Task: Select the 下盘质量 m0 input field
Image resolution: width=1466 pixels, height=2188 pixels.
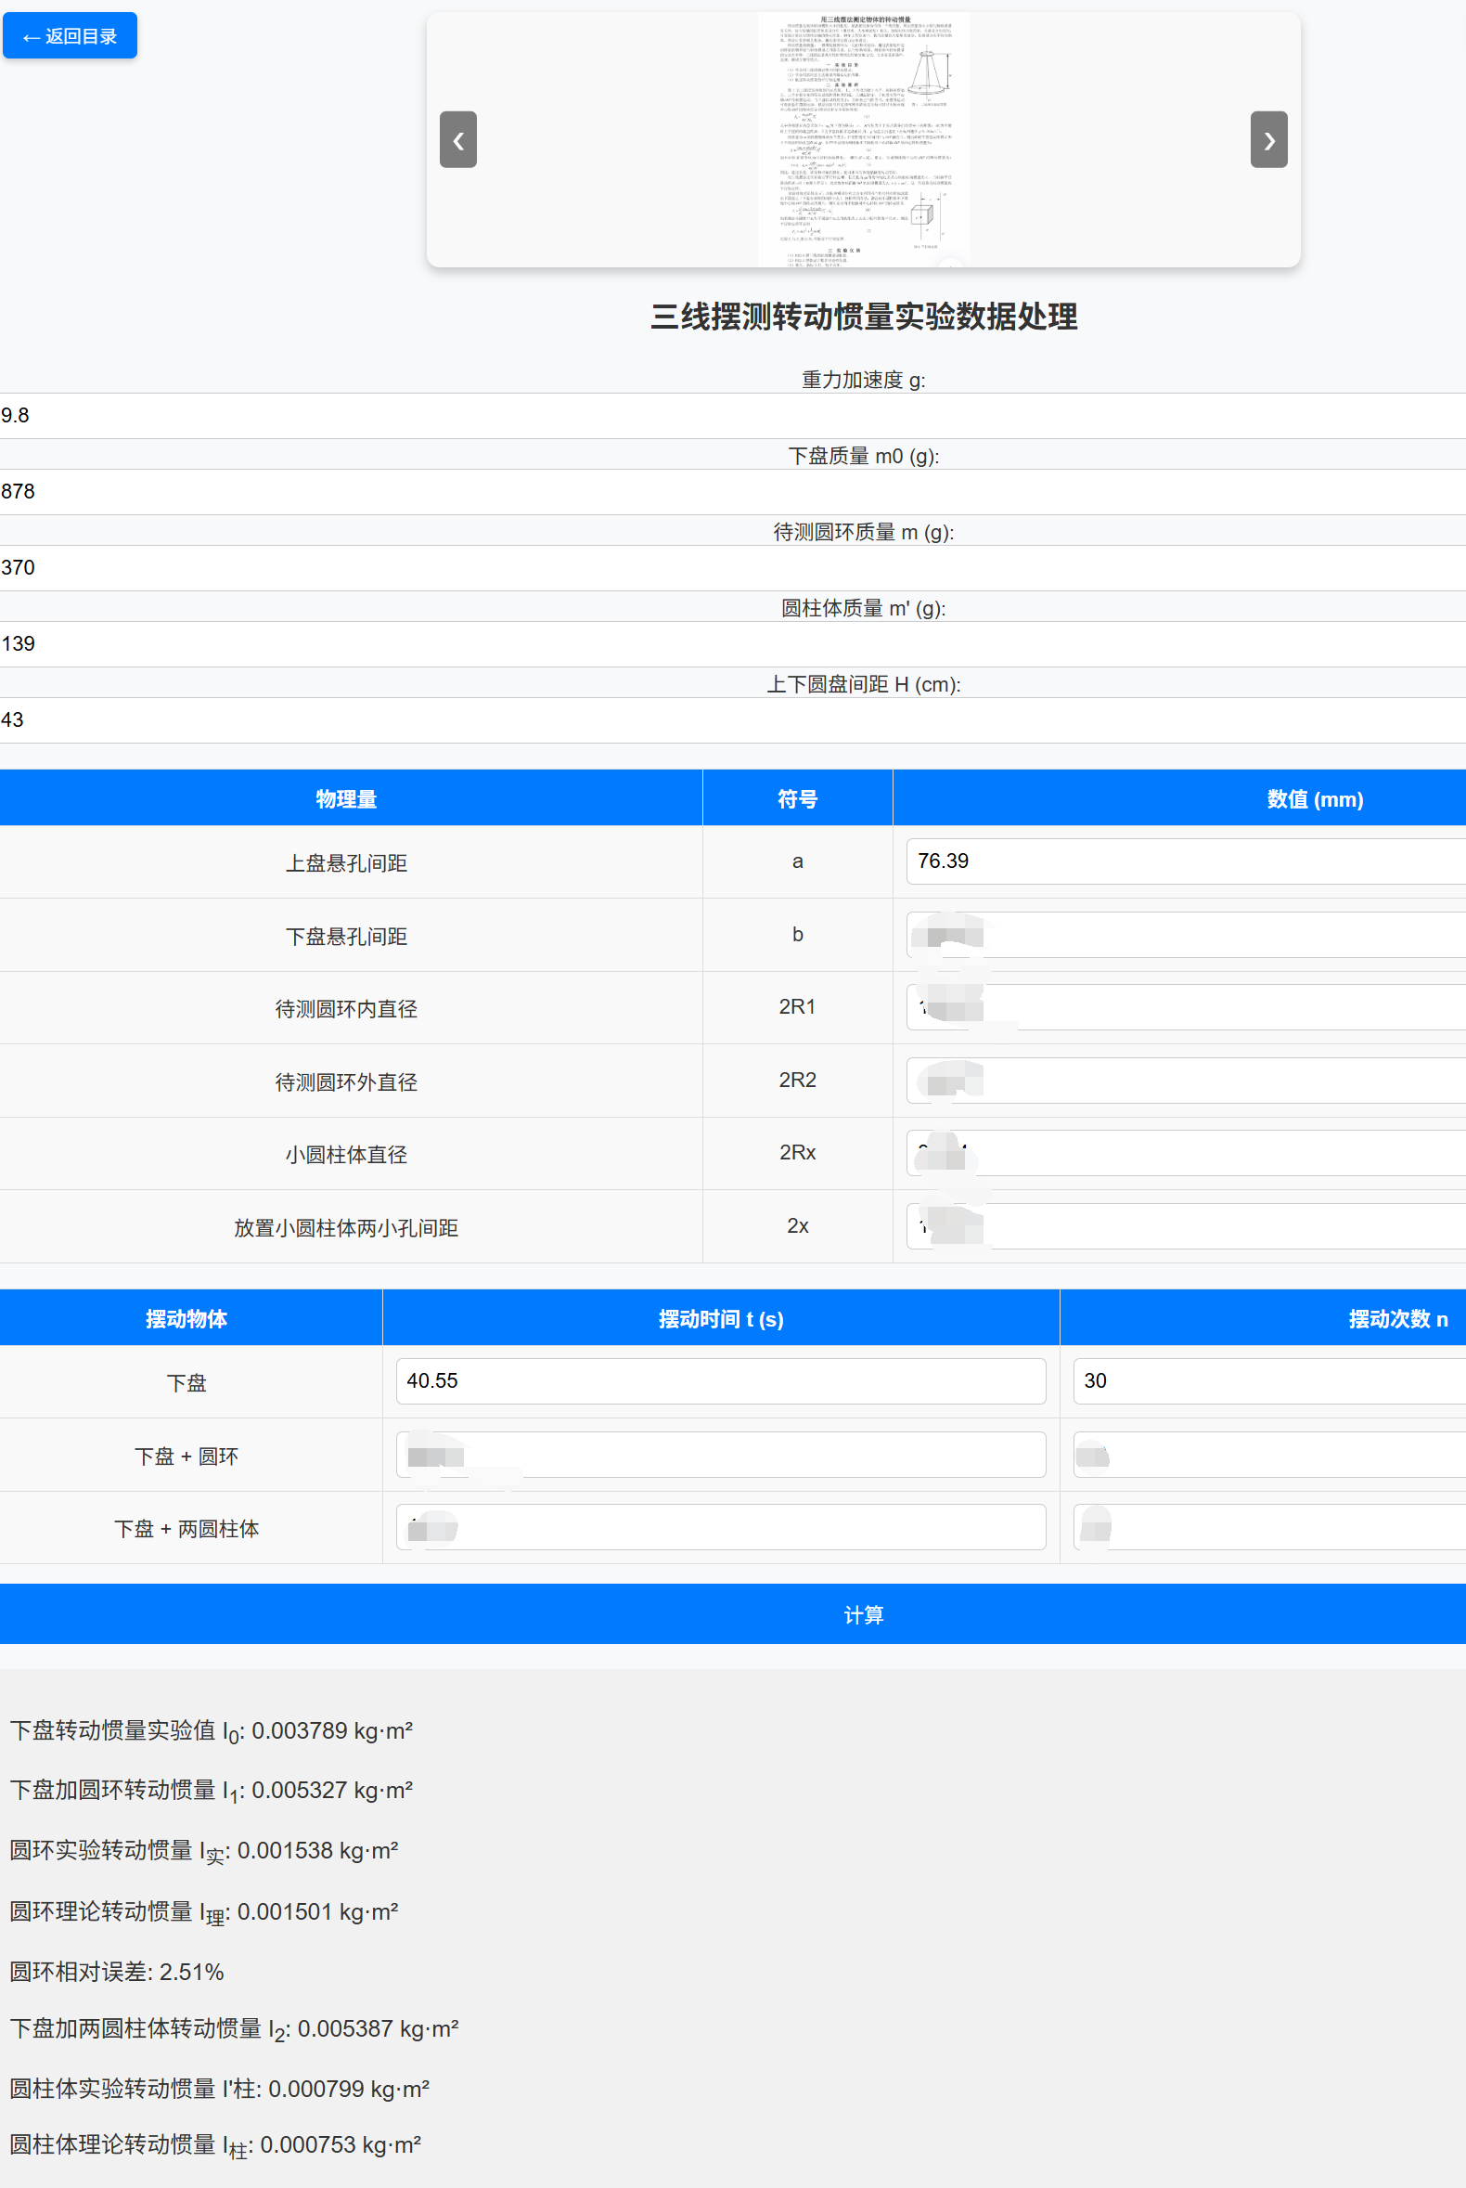Action: (x=733, y=491)
